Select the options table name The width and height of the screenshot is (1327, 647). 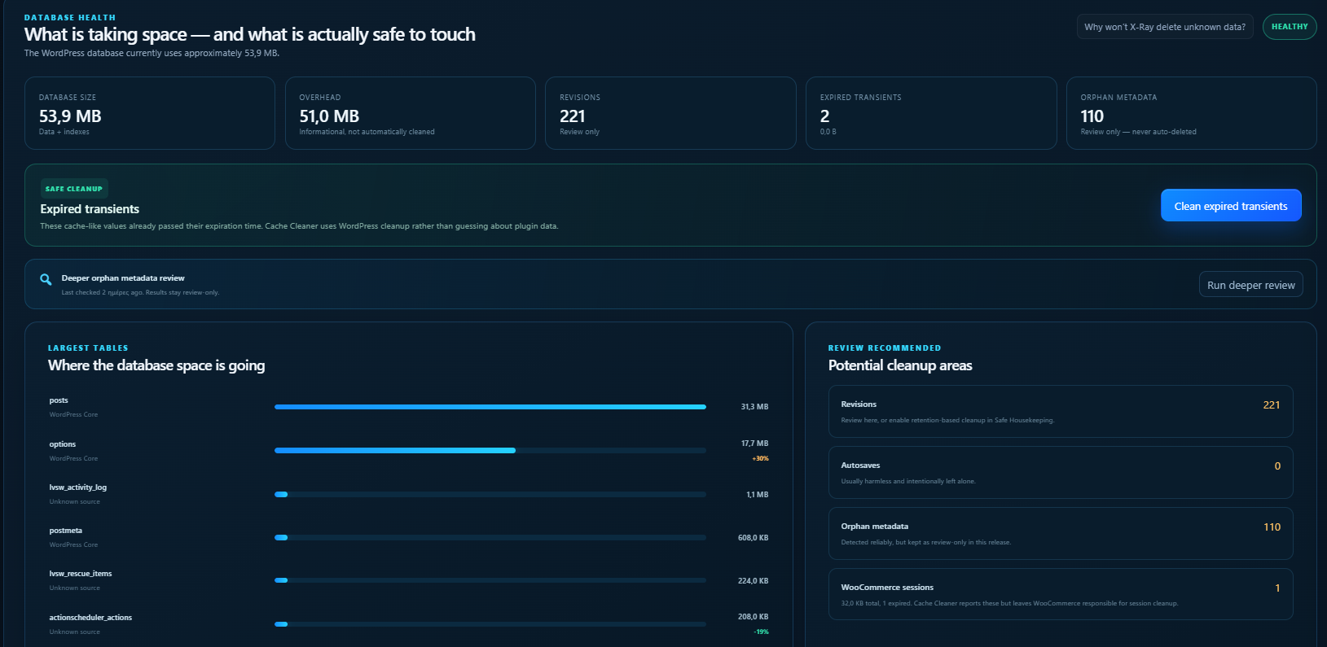[x=63, y=444]
